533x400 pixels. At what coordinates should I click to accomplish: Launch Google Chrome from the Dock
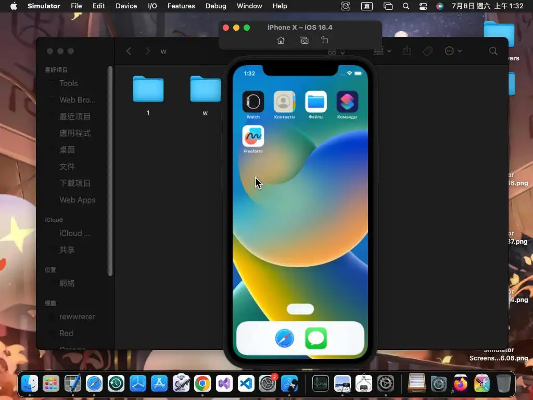202,383
